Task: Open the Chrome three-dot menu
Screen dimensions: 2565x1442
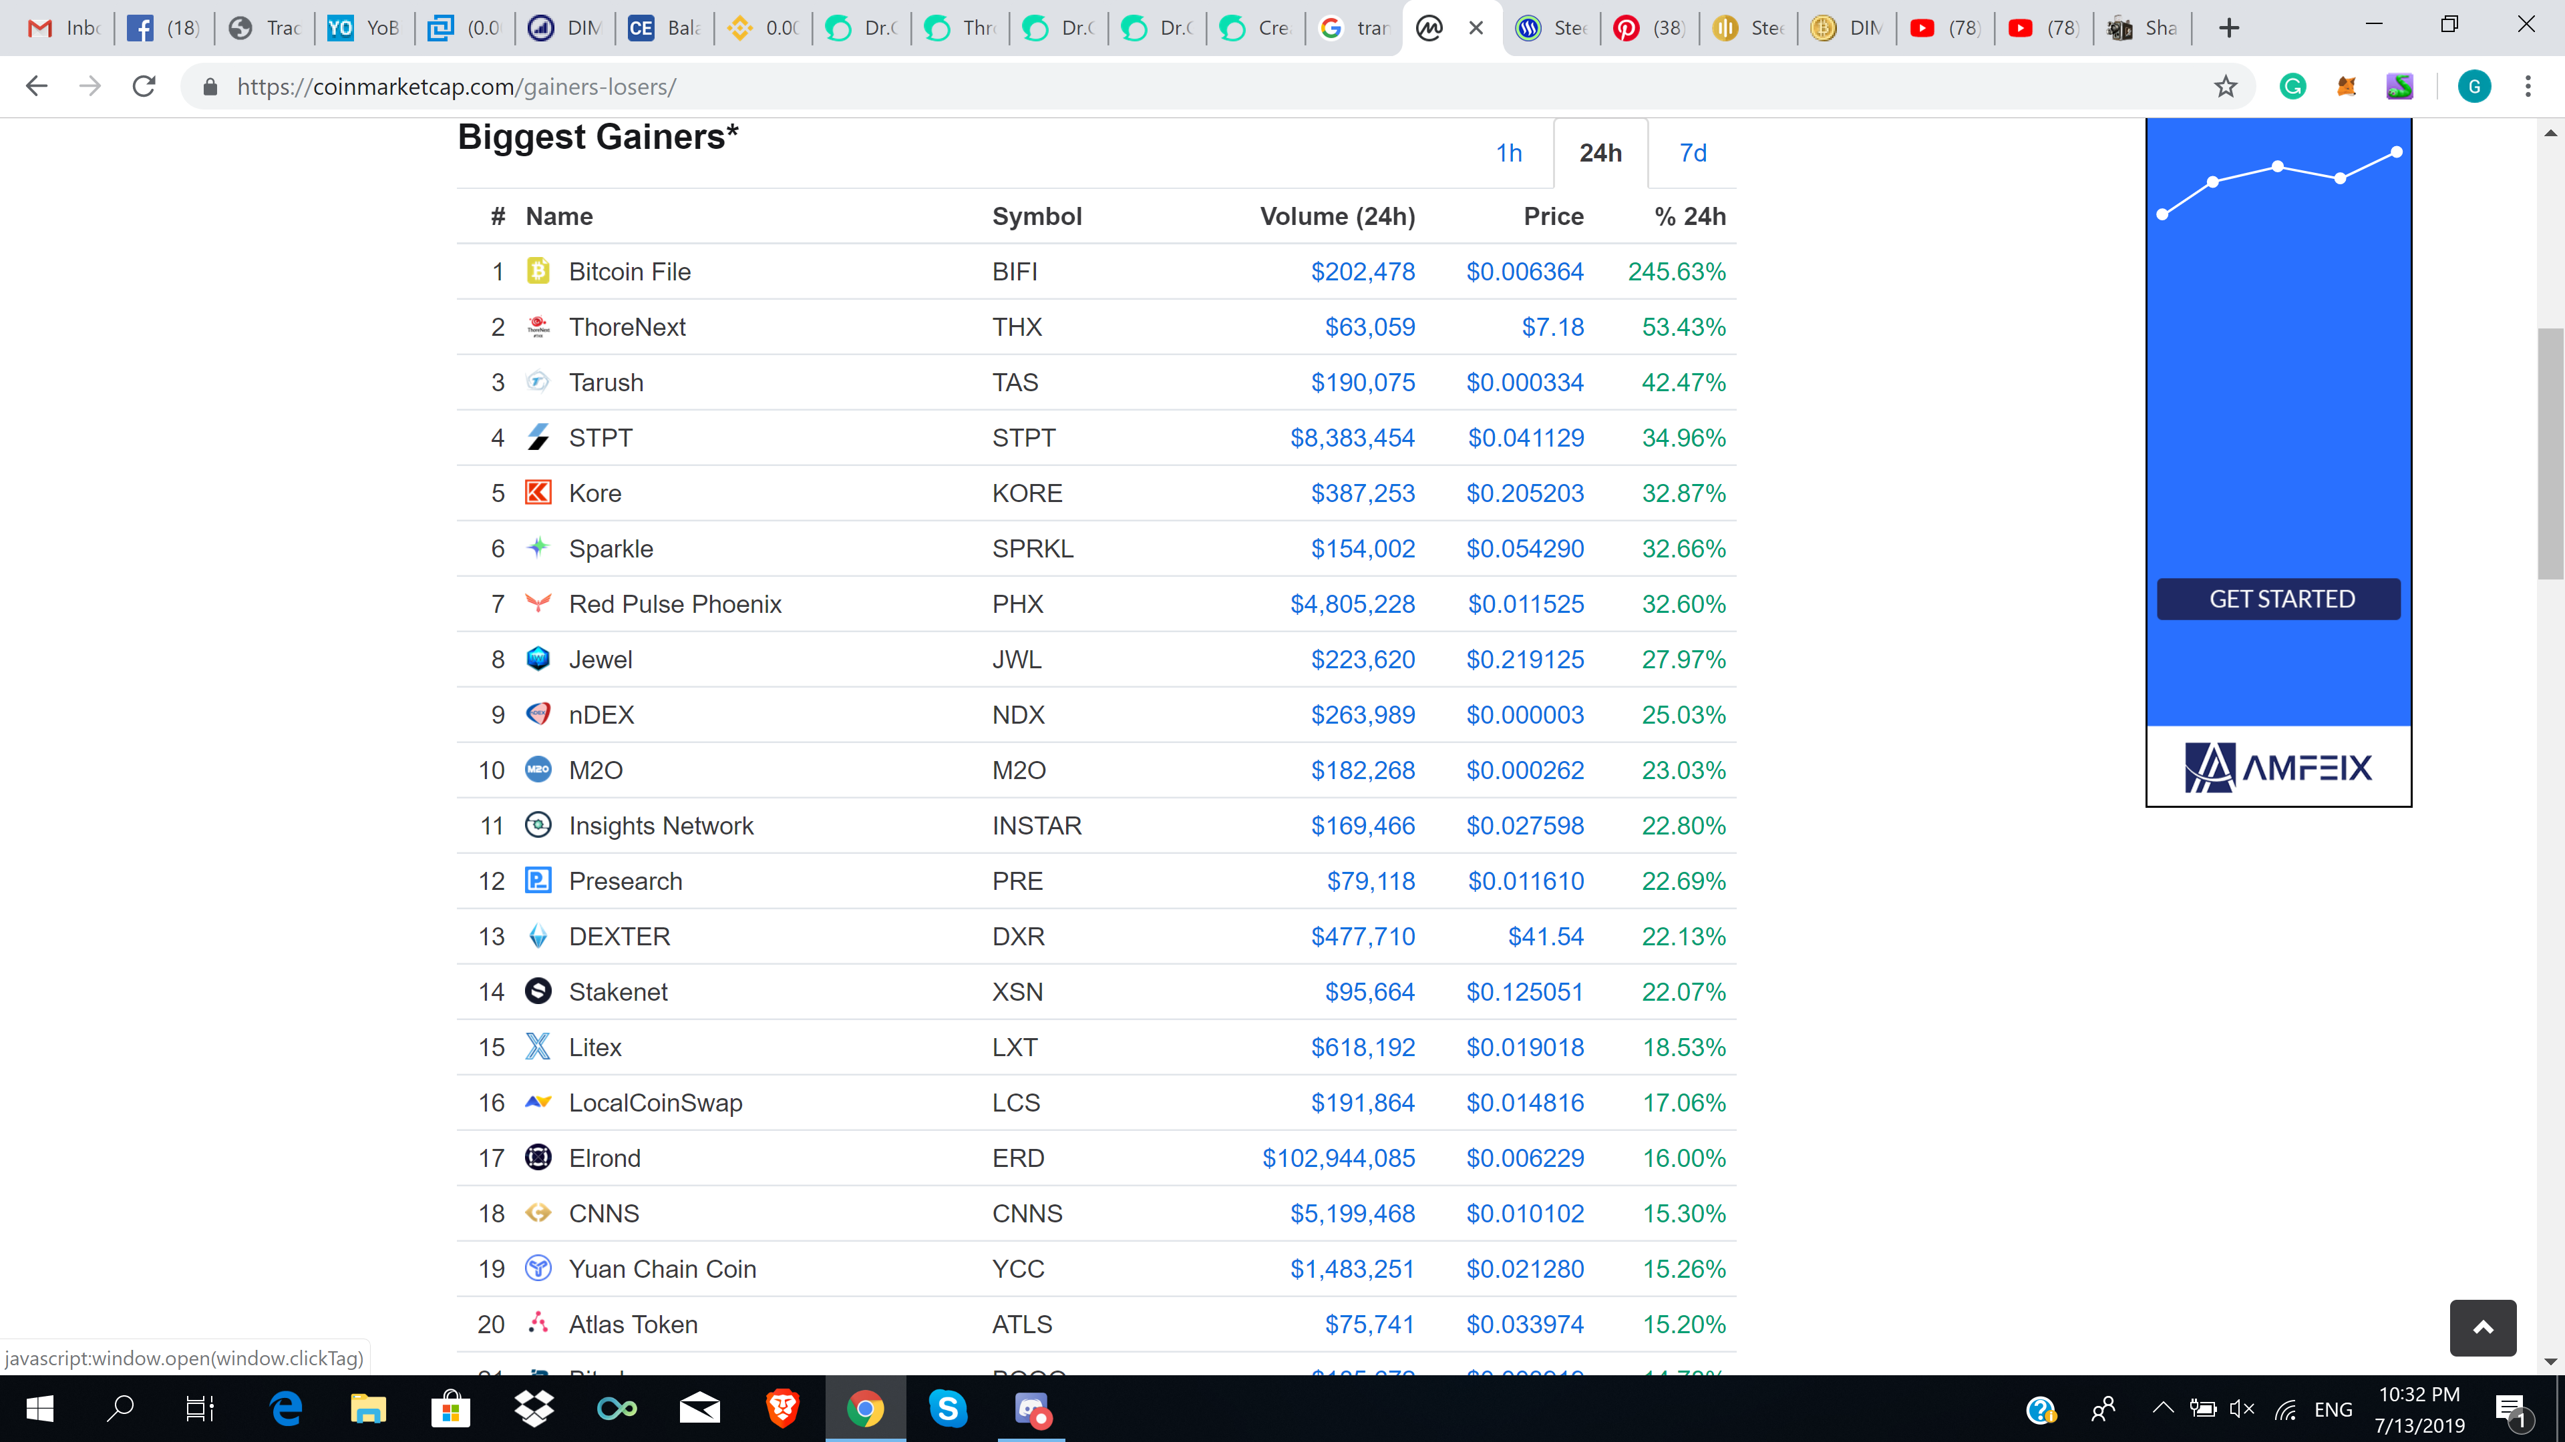Action: pos(2527,87)
